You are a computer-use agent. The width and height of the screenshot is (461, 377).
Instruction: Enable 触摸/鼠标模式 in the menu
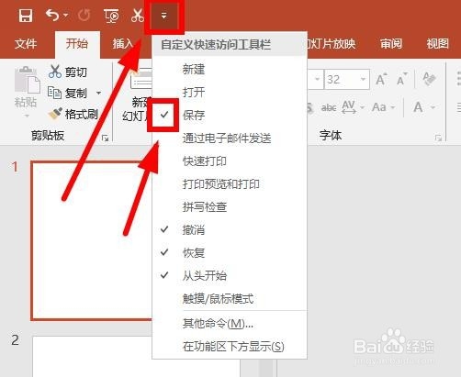(x=230, y=298)
